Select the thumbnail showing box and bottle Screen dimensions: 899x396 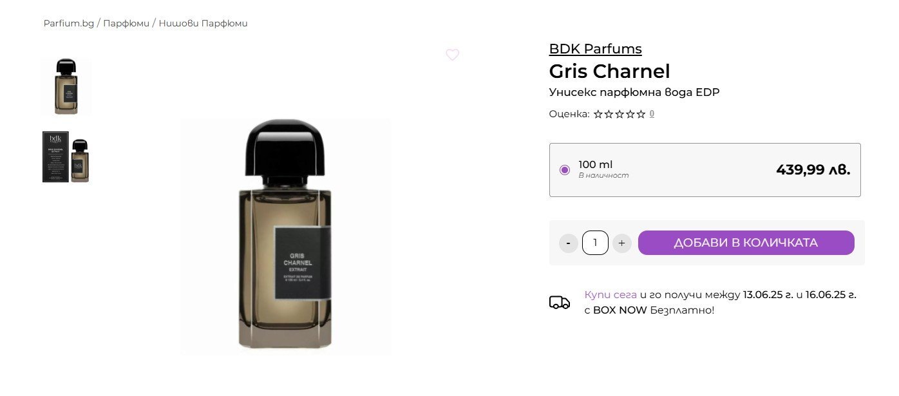(67, 157)
